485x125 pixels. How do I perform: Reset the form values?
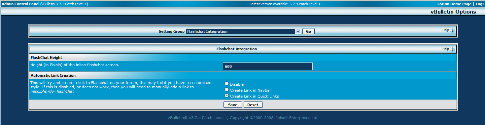click(x=253, y=105)
